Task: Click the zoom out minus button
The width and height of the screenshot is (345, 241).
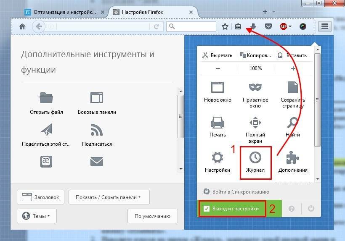Action: (x=218, y=68)
